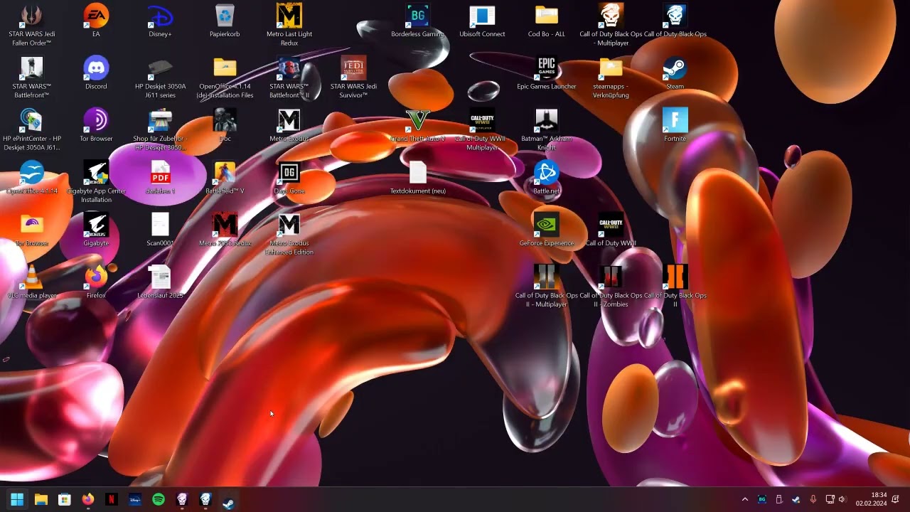Select the Metro 2033 Redux shortcut
910x512 pixels.
225,230
